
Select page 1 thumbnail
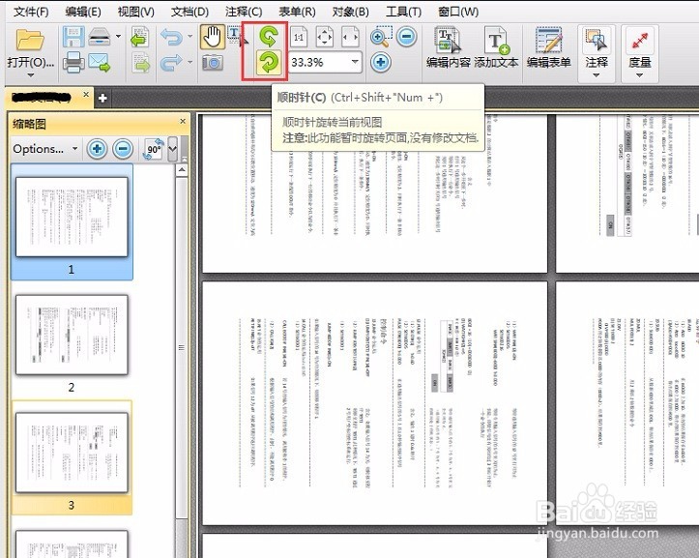tap(72, 221)
